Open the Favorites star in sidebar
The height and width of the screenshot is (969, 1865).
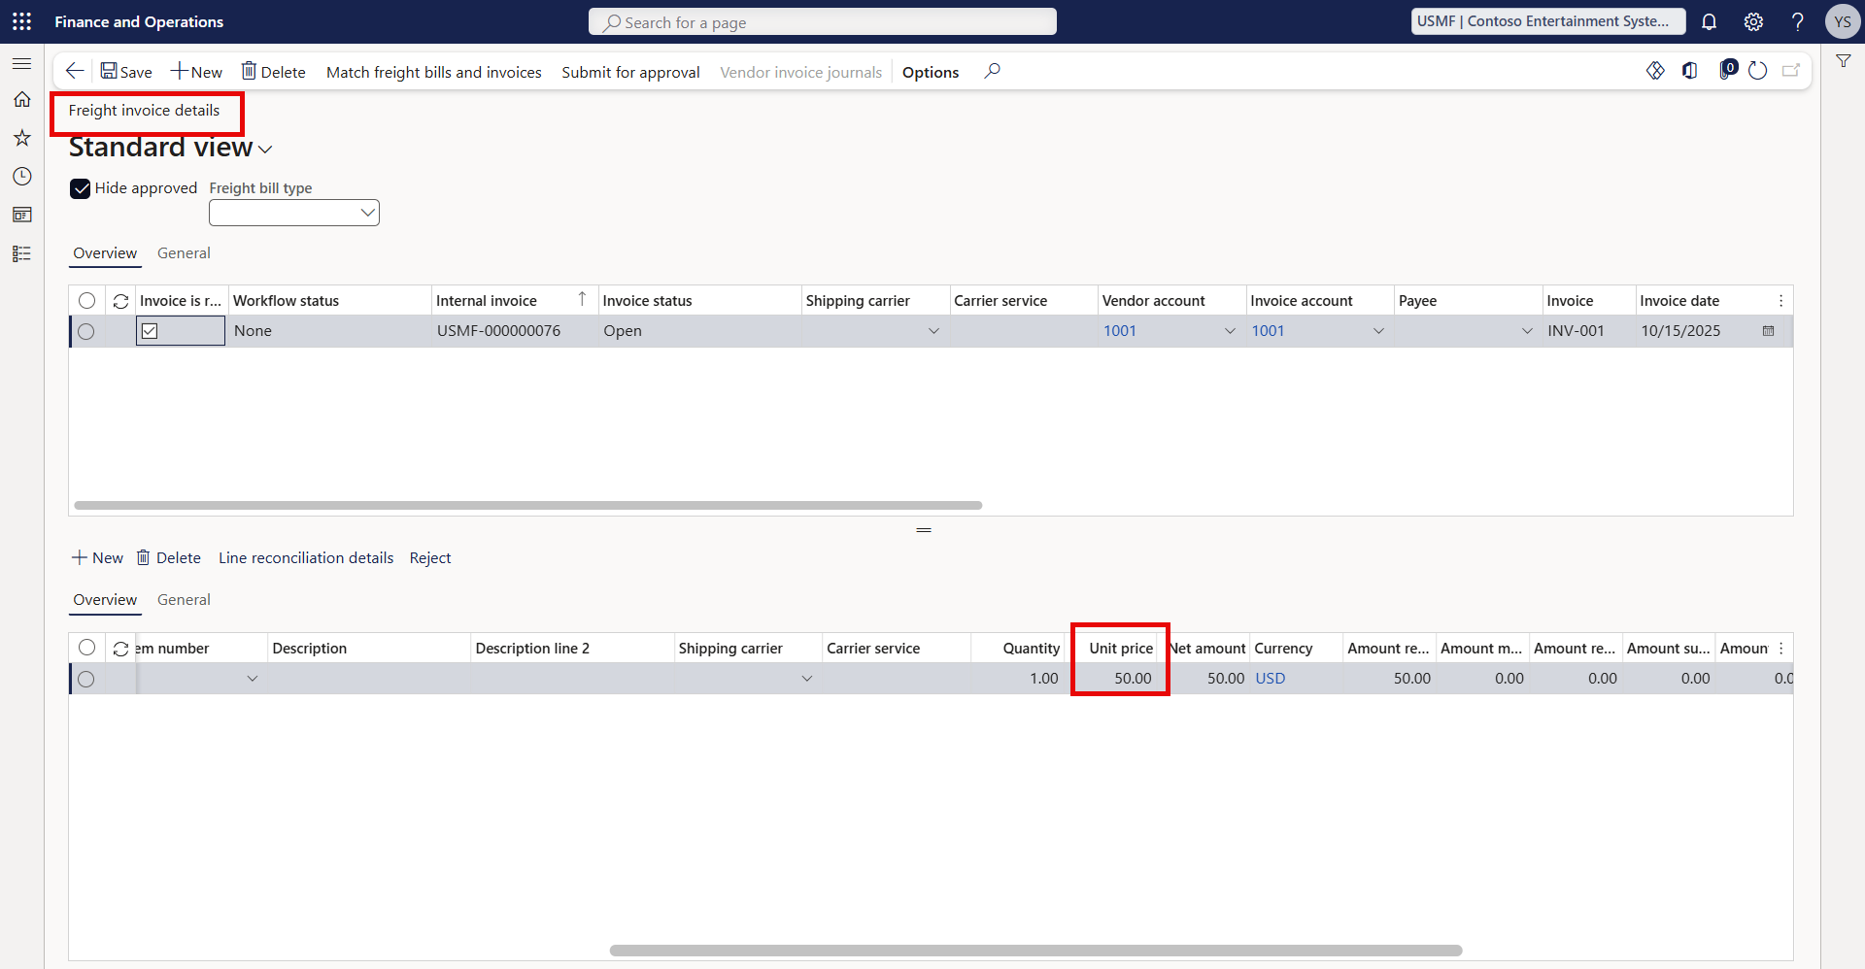(21, 138)
